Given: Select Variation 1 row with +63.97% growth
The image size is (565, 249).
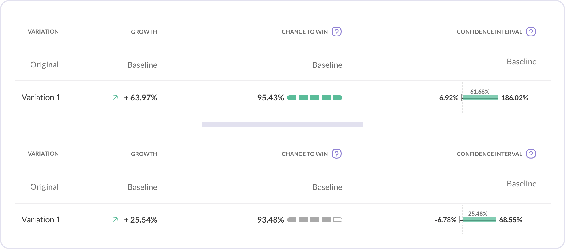Looking at the screenshot, I should [41, 98].
